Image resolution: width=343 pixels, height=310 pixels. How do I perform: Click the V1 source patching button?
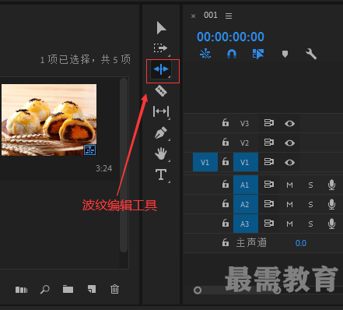pos(205,162)
